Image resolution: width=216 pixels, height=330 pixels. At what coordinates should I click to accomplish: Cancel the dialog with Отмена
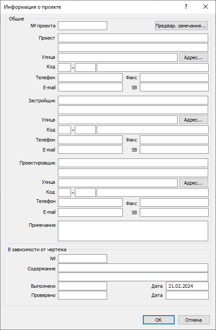click(194, 320)
